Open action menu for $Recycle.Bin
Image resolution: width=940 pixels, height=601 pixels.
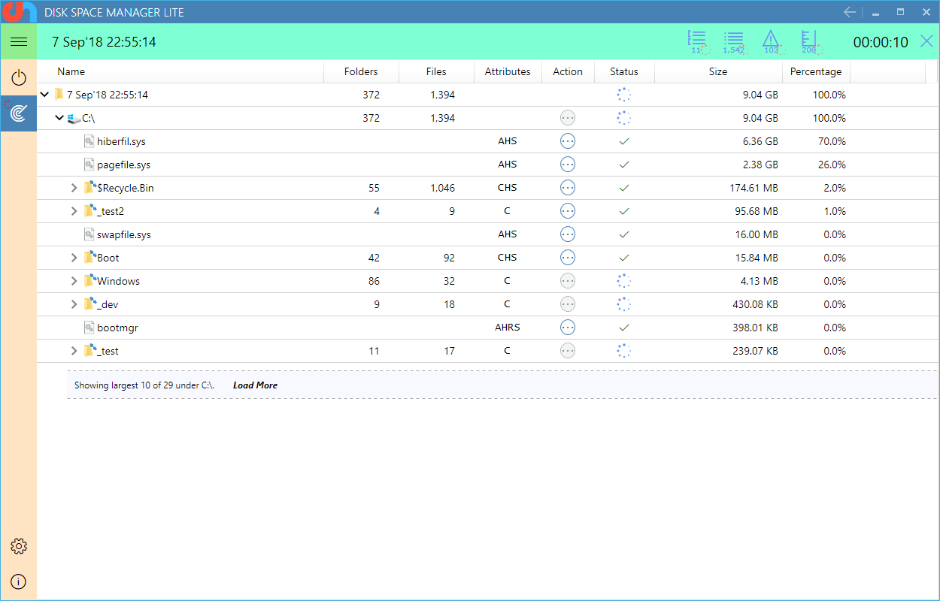pyautogui.click(x=568, y=188)
